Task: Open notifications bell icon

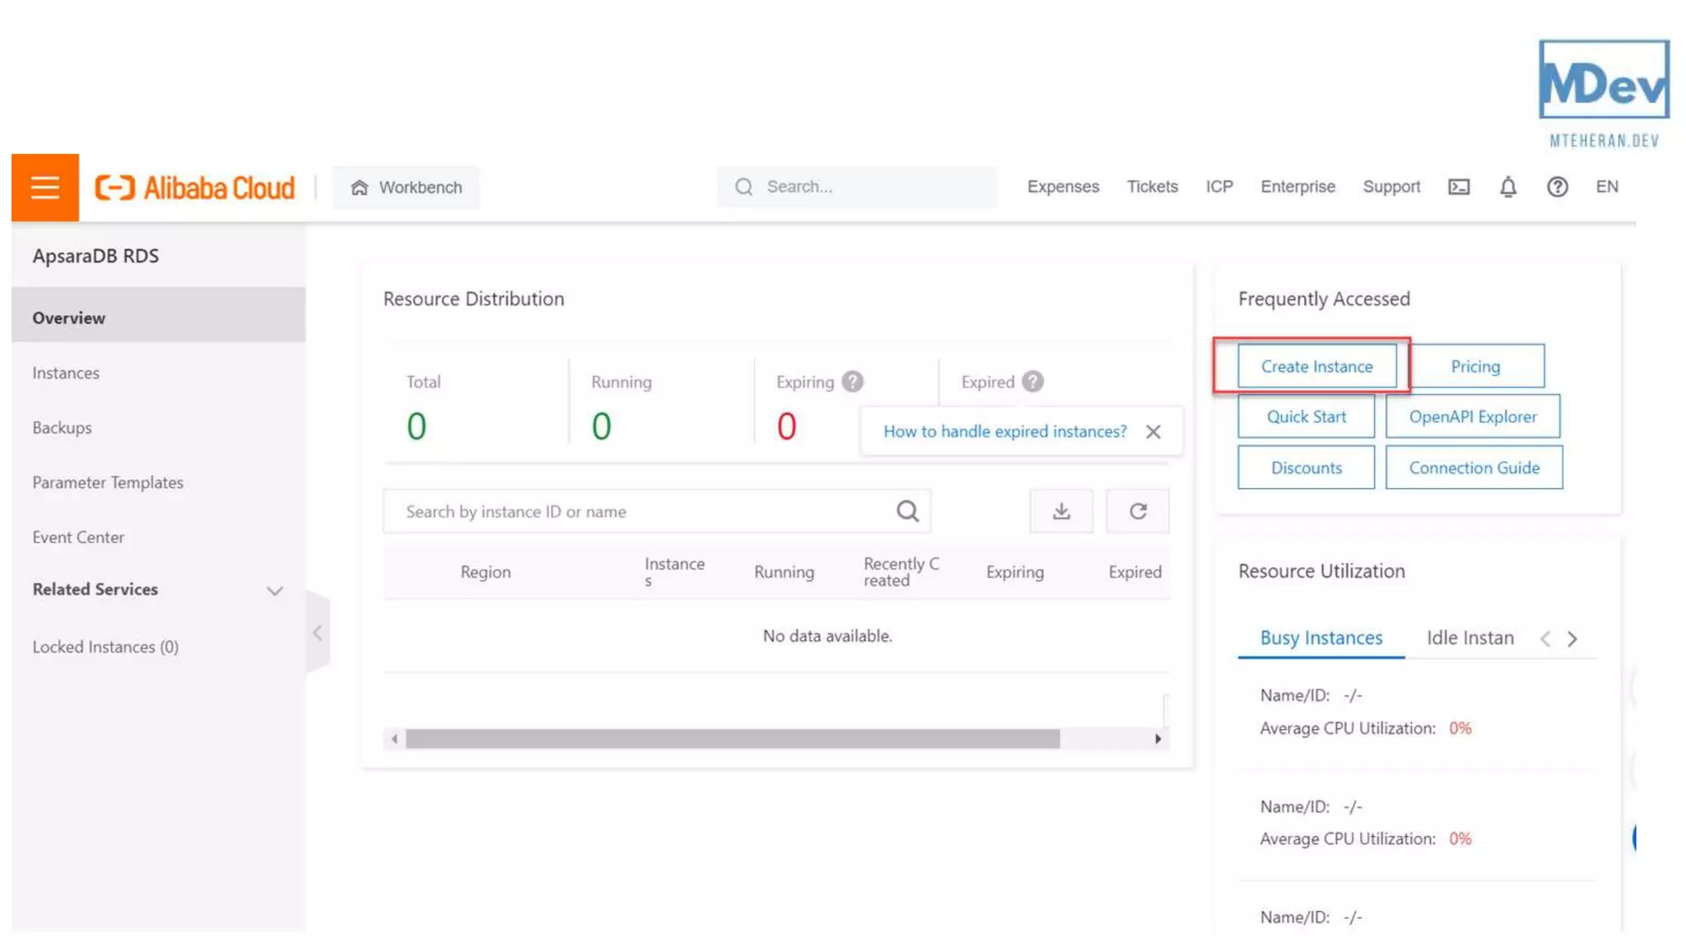Action: point(1507,187)
